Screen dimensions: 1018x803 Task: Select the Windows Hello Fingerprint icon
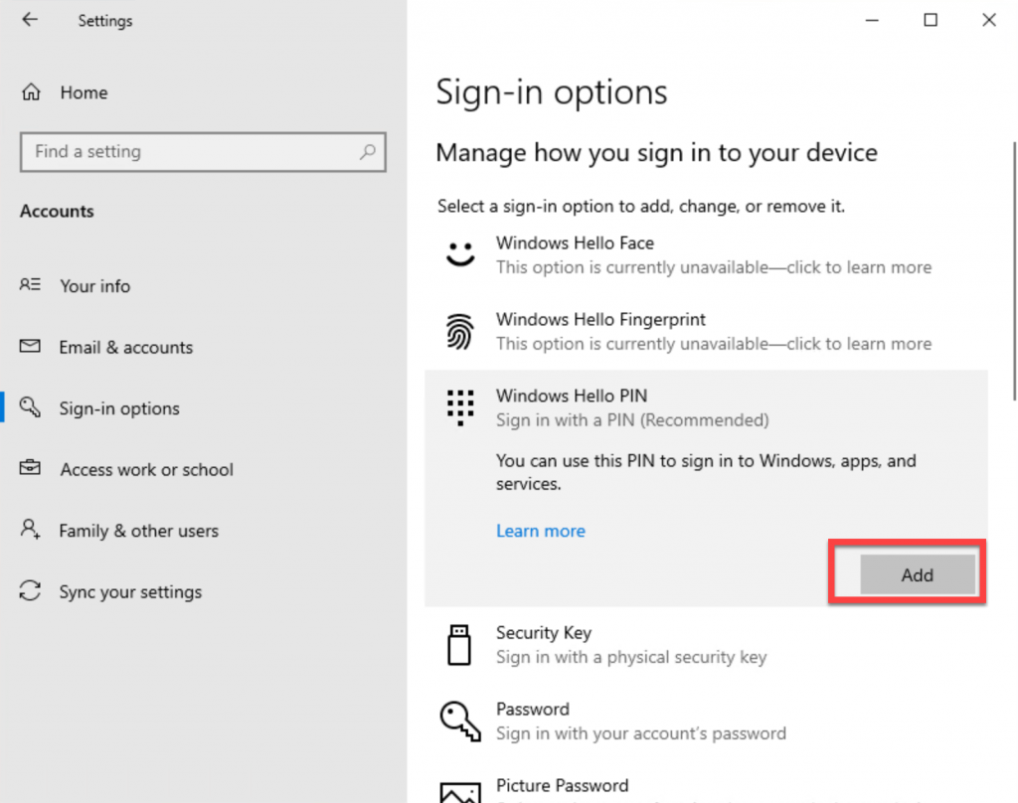(x=459, y=331)
